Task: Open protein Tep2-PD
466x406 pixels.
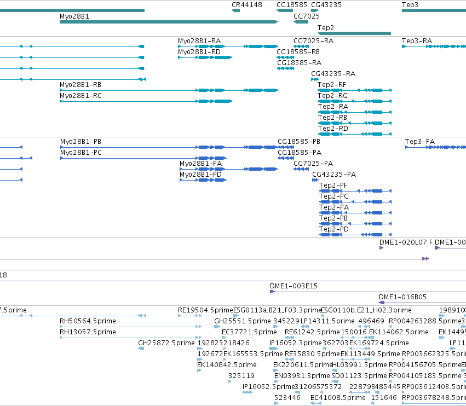Action: point(355,235)
